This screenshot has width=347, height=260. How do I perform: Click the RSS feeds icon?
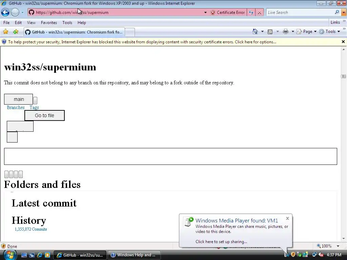click(270, 31)
